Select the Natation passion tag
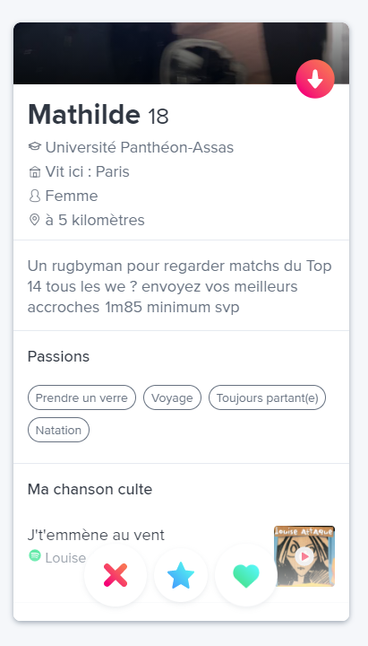The height and width of the screenshot is (646, 368). point(58,430)
